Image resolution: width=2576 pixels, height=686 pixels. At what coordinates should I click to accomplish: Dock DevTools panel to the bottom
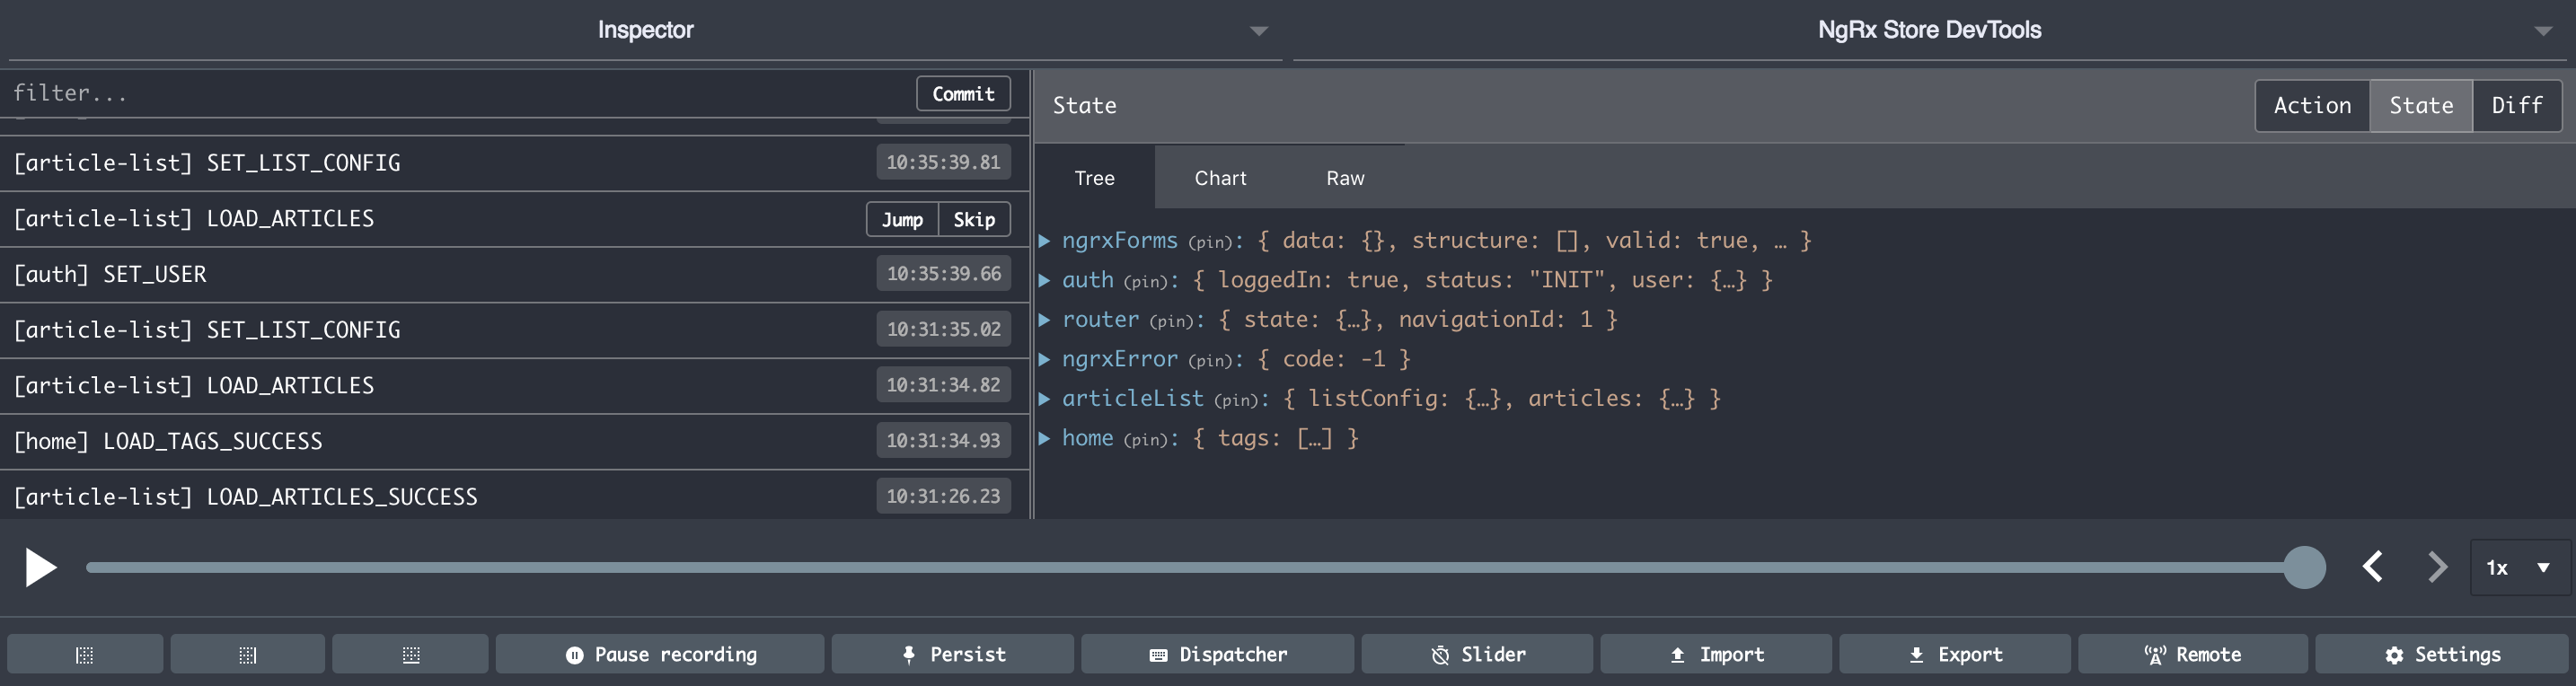pos(410,655)
